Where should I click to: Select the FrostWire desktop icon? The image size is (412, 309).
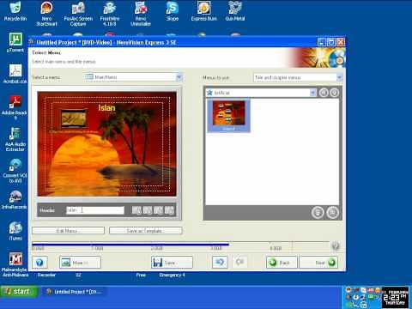[x=110, y=14]
